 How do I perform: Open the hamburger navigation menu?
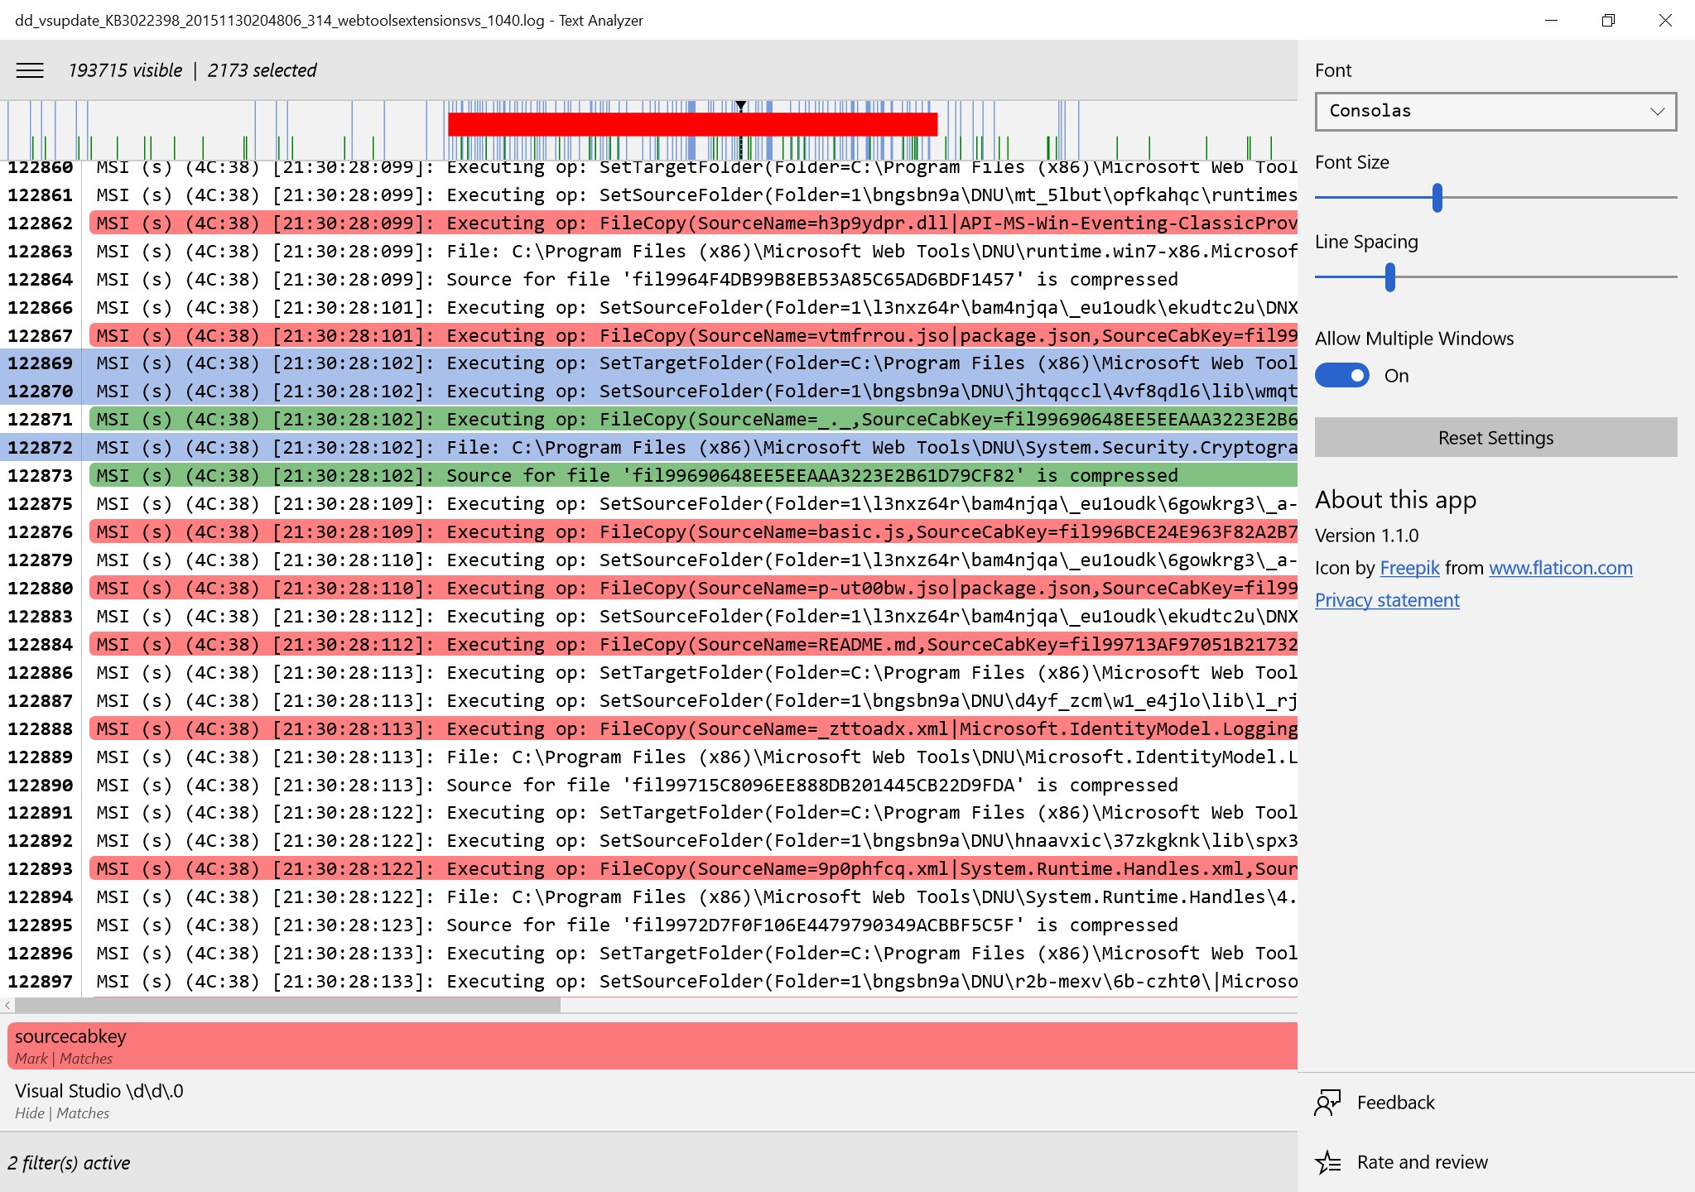[30, 70]
